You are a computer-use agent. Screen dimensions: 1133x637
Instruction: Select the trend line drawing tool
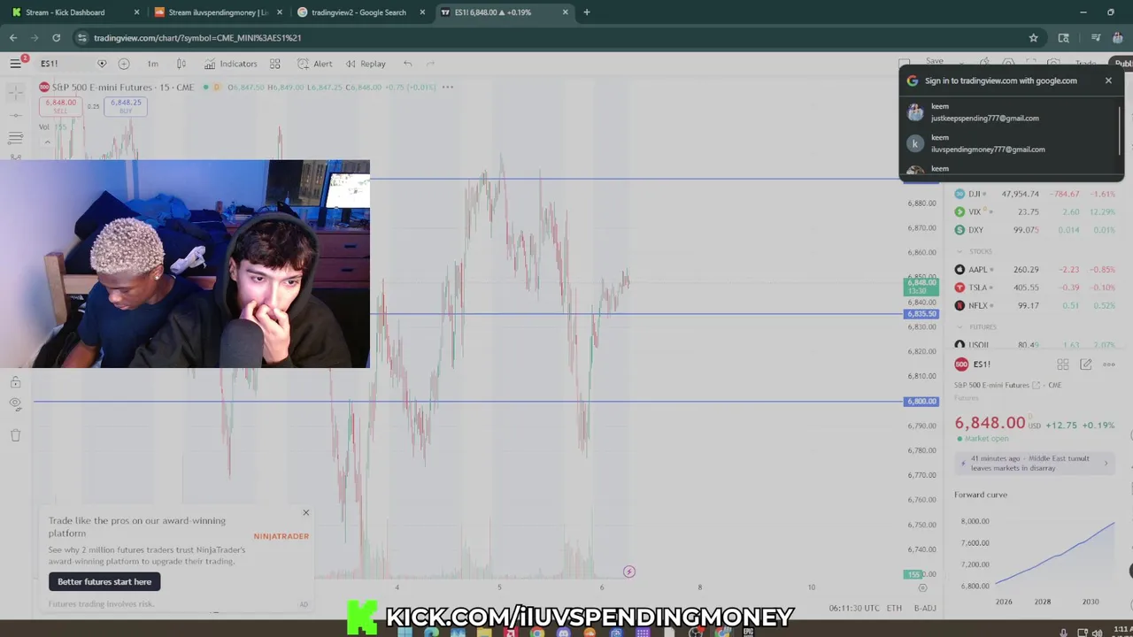coord(15,115)
